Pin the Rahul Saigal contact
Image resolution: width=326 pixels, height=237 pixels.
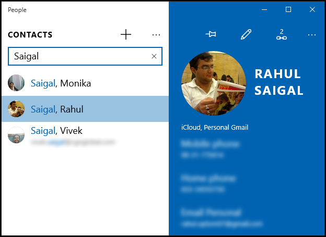211,35
